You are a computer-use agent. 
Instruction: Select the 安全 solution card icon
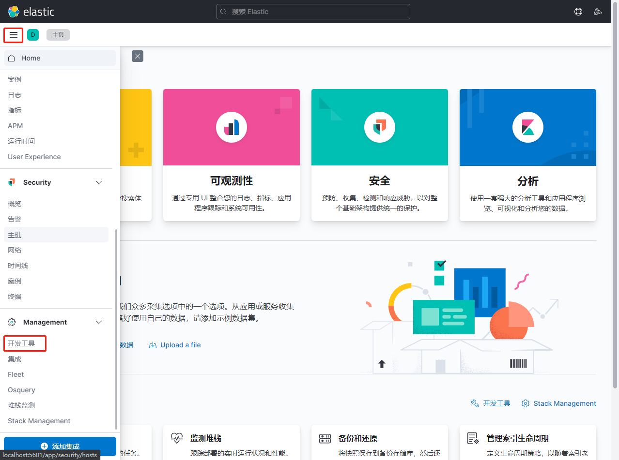(379, 127)
